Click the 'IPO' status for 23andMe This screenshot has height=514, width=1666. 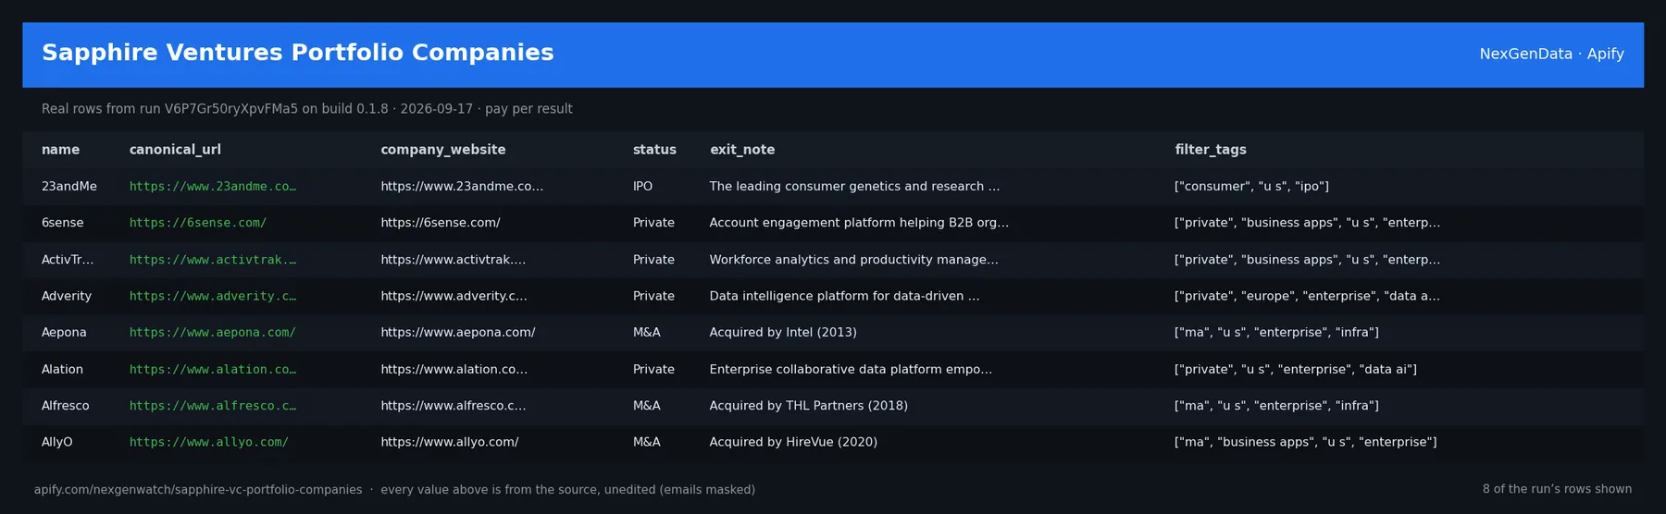tap(643, 187)
